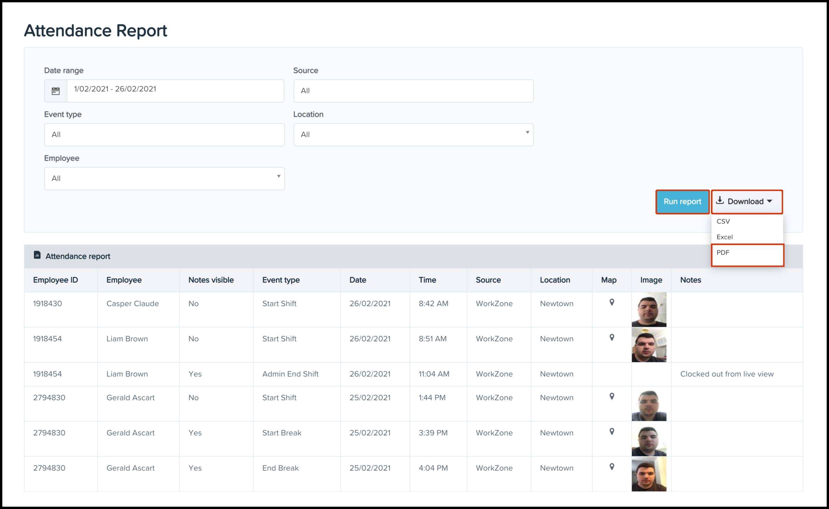Click map pin for Gerald Ascart's 1:44 PM shift
829x509 pixels.
click(x=612, y=396)
